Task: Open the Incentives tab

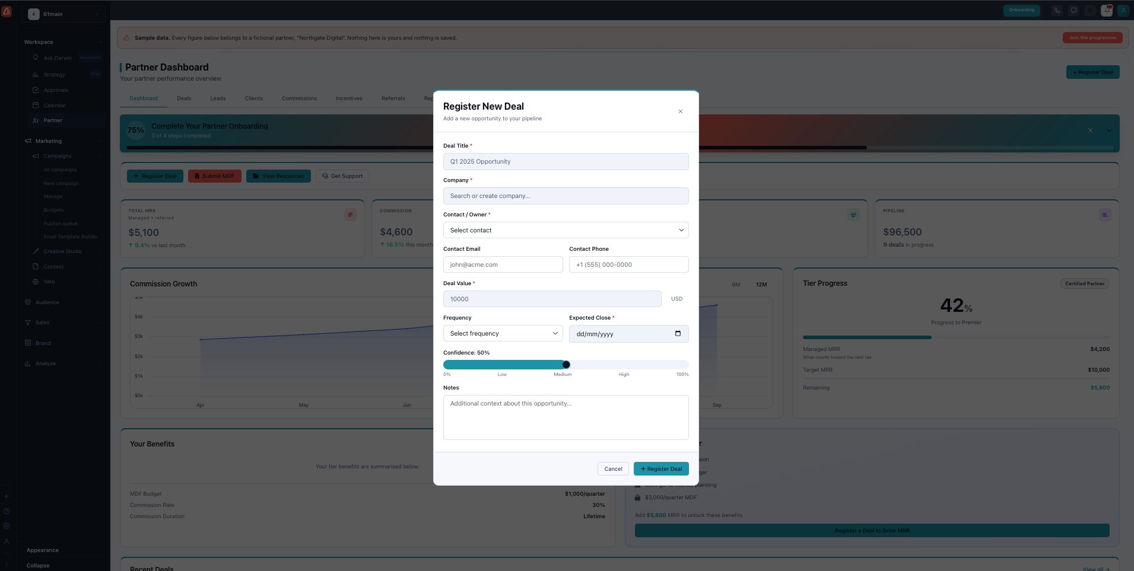Action: (349, 98)
